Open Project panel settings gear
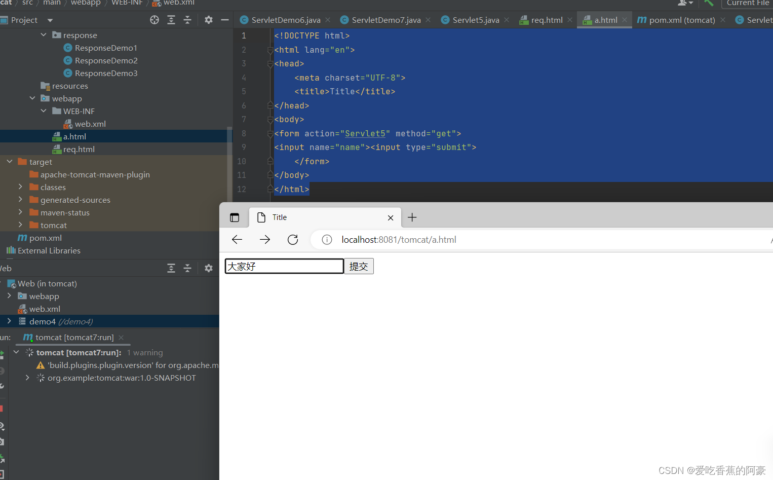 click(209, 20)
